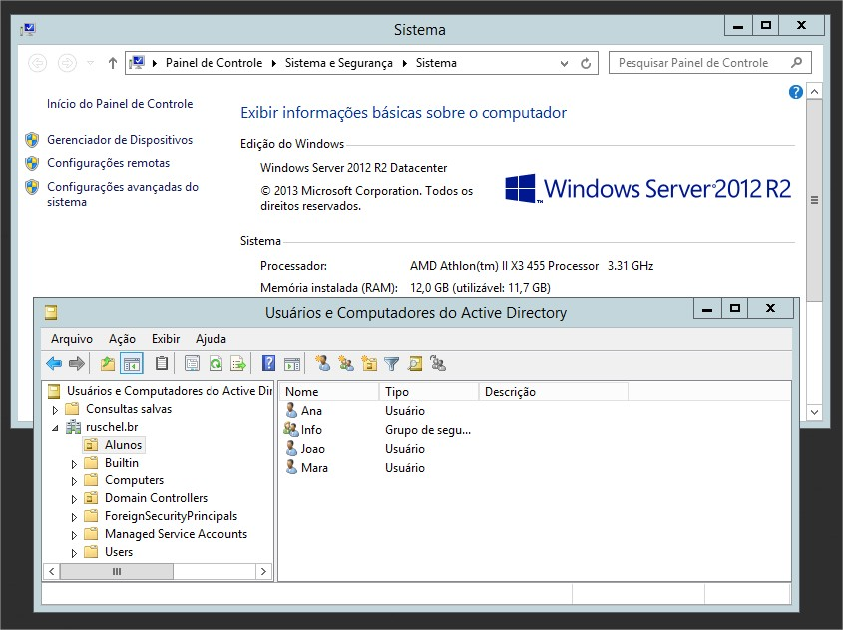Image resolution: width=843 pixels, height=630 pixels.
Task: Click the blue Back arrow in Active Directory toolbar
Action: coord(54,364)
